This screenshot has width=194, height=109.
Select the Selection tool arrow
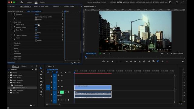click(x=41, y=68)
